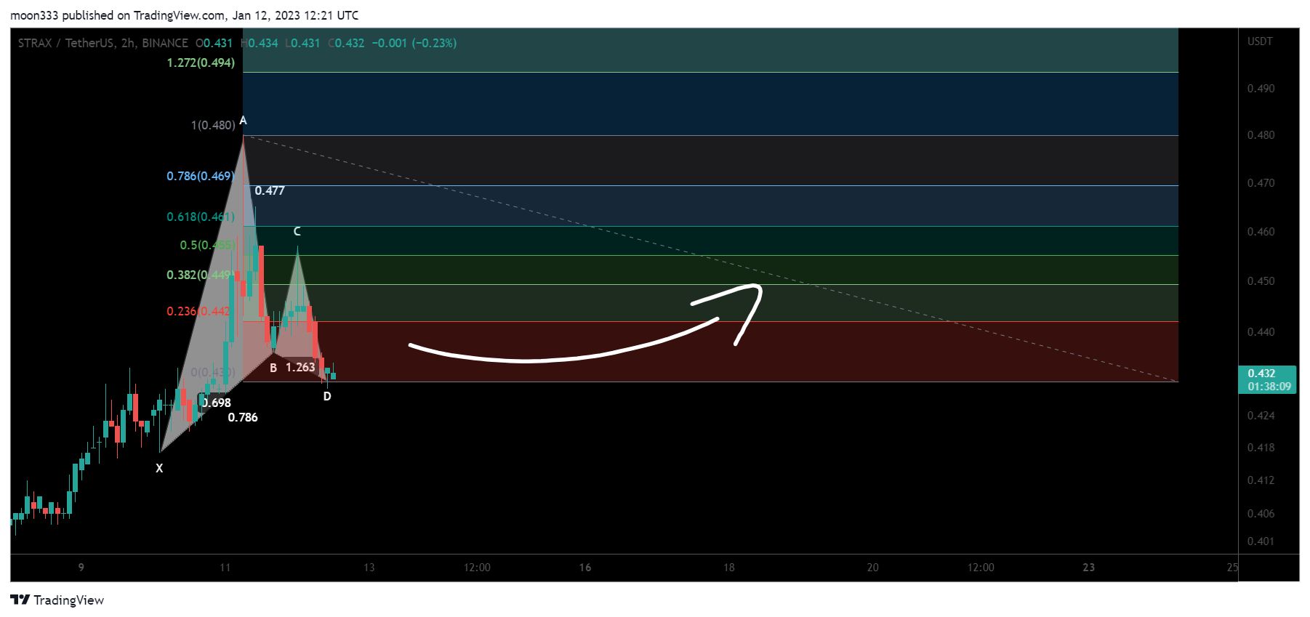Click the date 16 on time axis
Screen dimensions: 1310x617
coord(585,568)
